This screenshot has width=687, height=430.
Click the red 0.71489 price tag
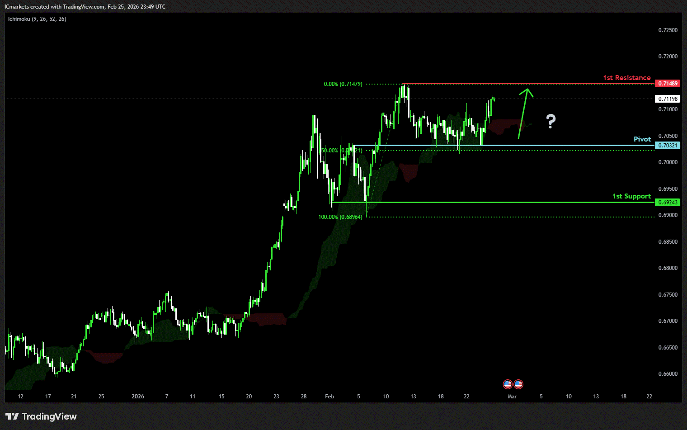click(x=668, y=84)
